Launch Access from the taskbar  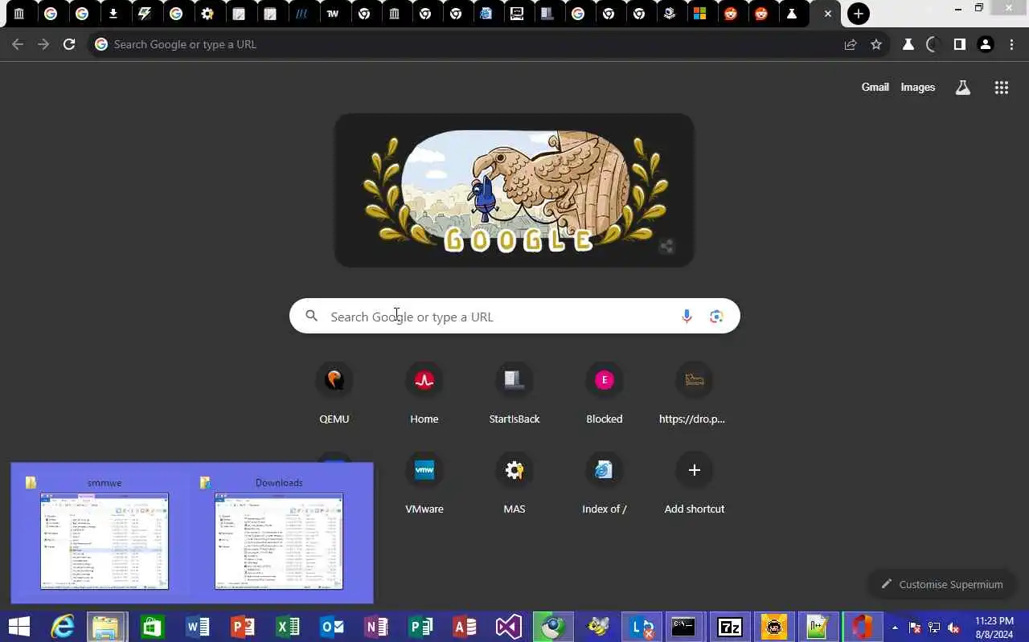tap(465, 627)
